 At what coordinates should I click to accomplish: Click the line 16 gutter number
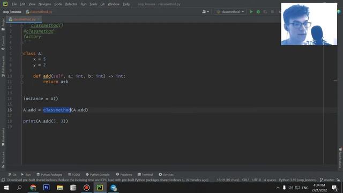[x=10, y=110]
